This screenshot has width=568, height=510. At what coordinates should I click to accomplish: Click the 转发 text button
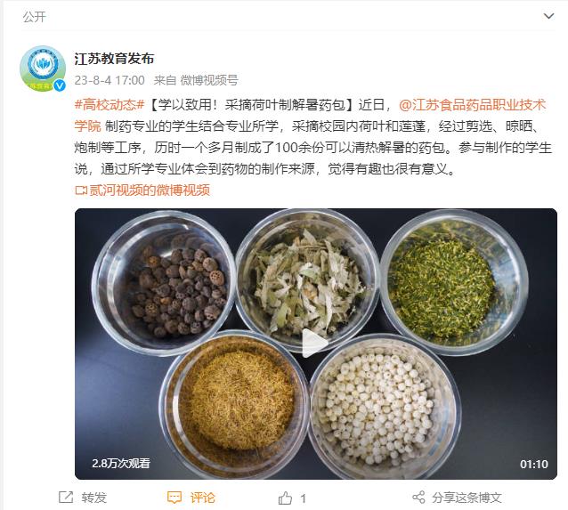(93, 498)
